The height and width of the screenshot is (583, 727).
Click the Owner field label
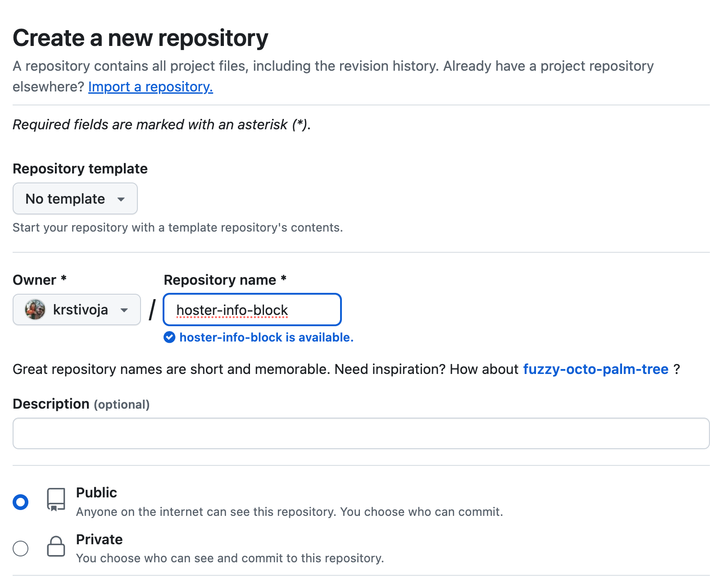40,280
